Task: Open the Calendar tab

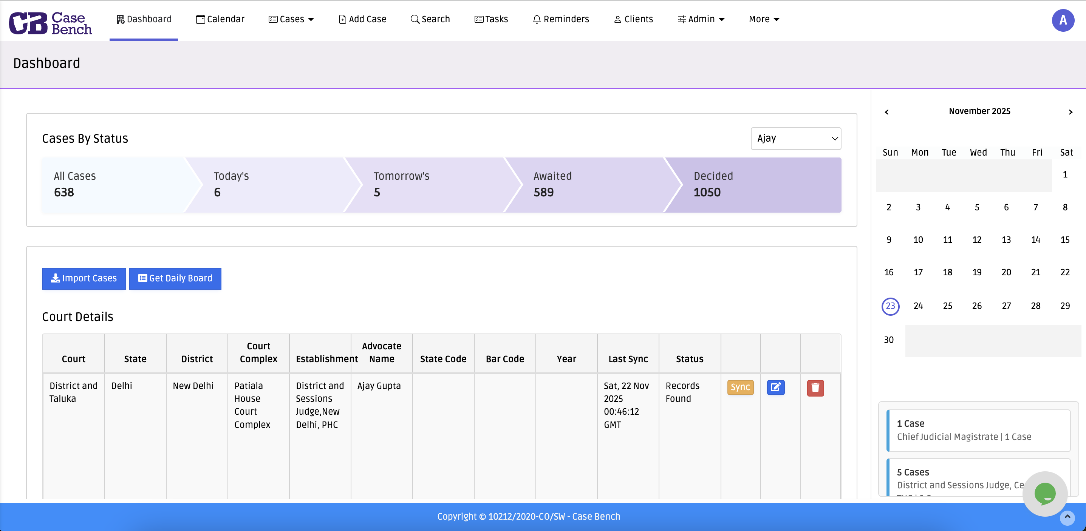Action: click(220, 19)
